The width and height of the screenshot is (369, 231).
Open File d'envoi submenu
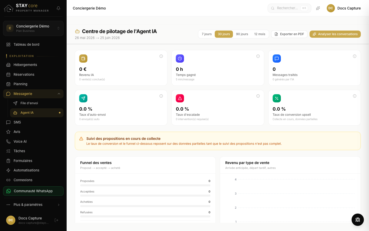coord(37,103)
